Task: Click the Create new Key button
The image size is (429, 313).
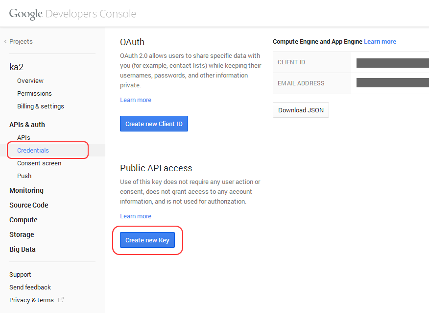Action: [x=147, y=240]
